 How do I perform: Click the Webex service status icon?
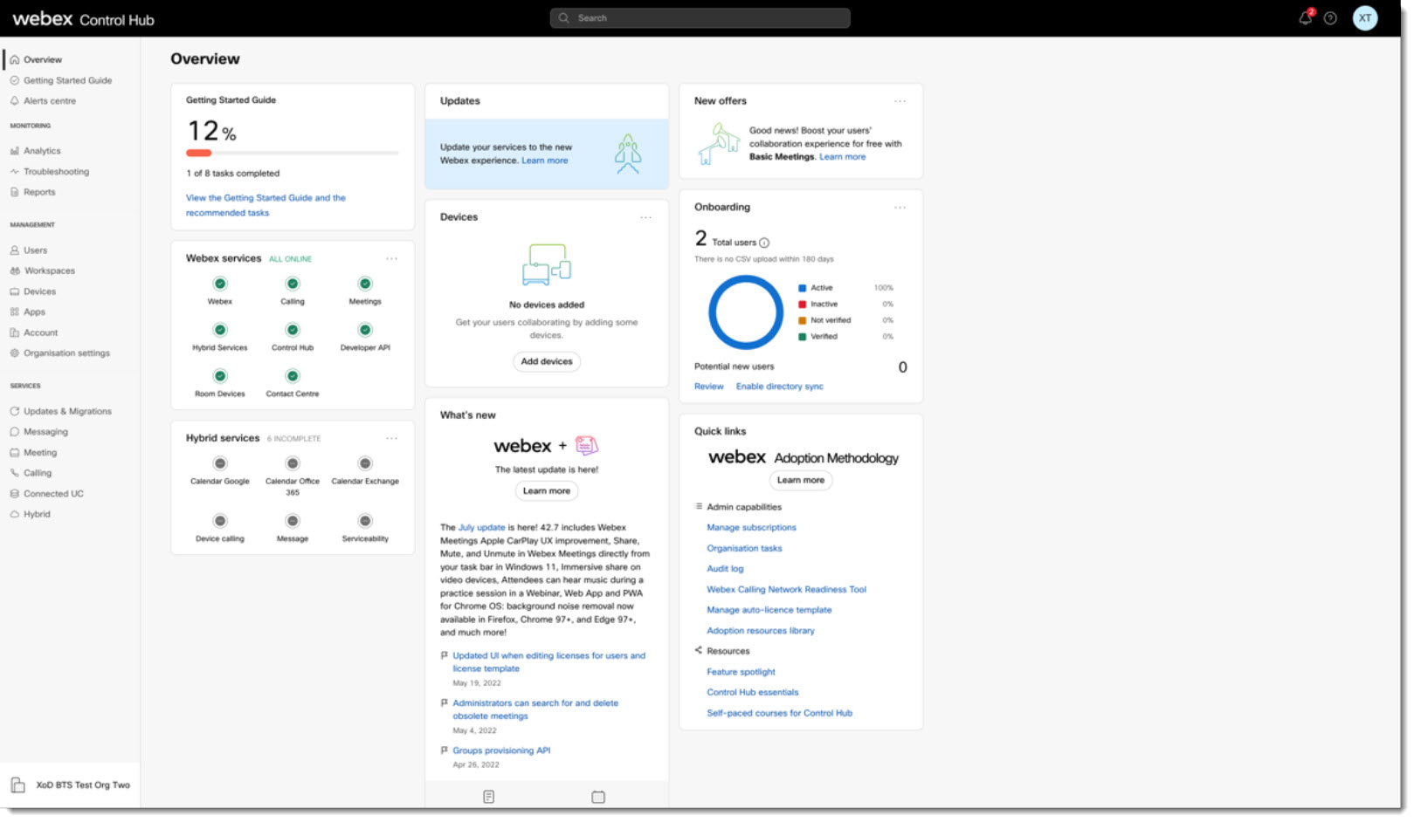tap(220, 284)
